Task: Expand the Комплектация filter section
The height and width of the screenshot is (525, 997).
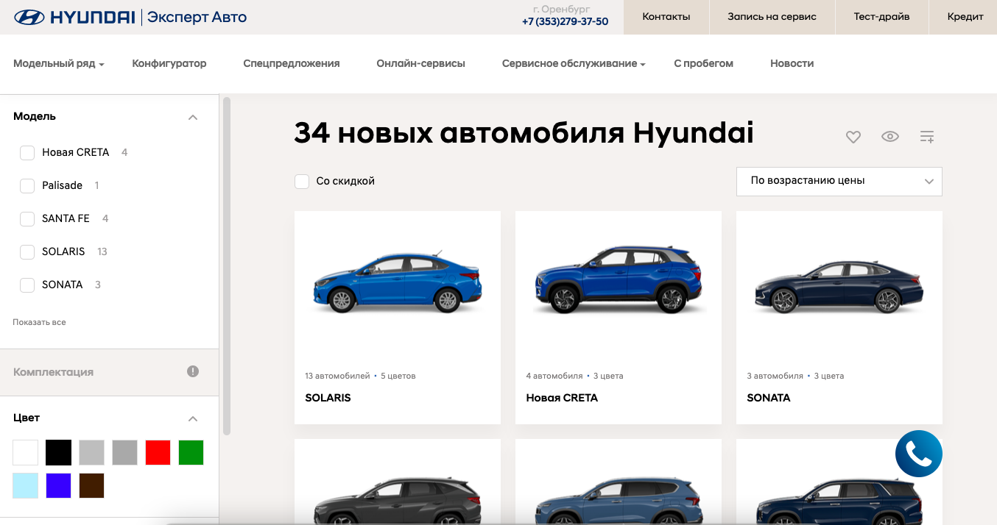Action: [x=109, y=372]
